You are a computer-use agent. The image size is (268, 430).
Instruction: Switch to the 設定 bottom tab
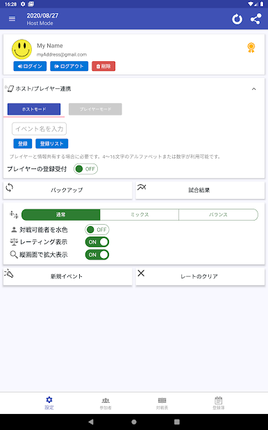point(49,403)
